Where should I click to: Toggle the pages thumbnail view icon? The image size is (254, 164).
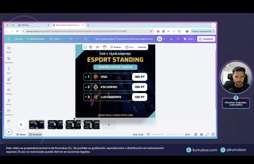(x=195, y=134)
